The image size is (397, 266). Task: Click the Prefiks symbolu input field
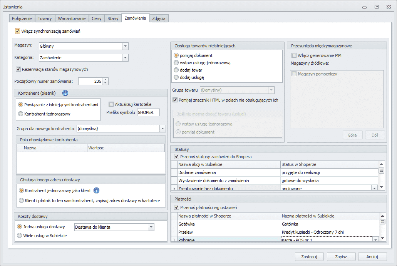coord(148,112)
